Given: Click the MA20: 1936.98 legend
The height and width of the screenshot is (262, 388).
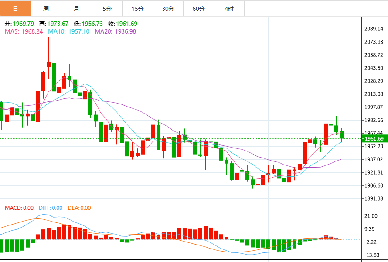Looking at the screenshot, I should [116, 32].
